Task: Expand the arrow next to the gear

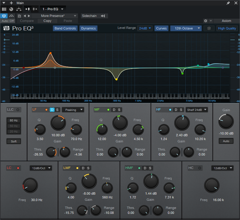Action: coord(211,21)
